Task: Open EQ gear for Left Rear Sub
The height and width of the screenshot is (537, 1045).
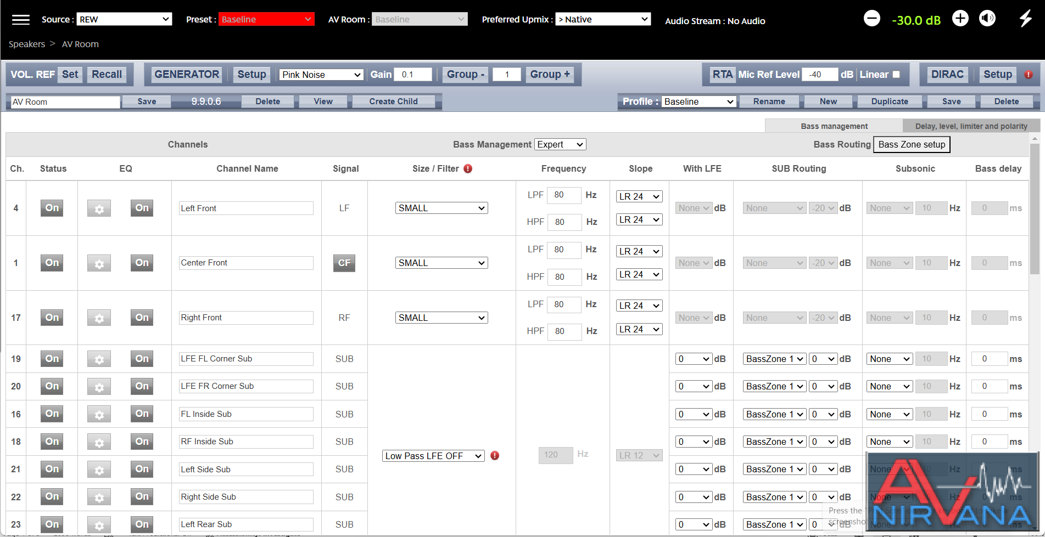Action: [99, 525]
